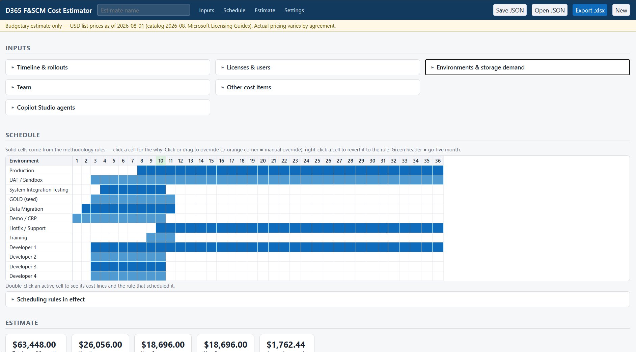
Task: Expand the Timeline & rollouts section
Action: (108, 67)
